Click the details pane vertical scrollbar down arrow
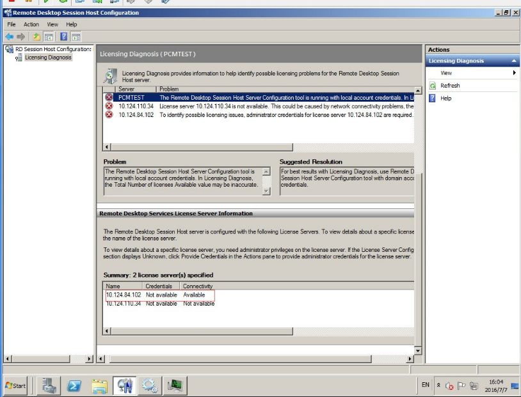The height and width of the screenshot is (397, 521). coord(418,350)
